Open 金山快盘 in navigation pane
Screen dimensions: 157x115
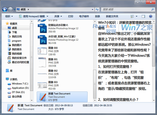click(x=15, y=97)
